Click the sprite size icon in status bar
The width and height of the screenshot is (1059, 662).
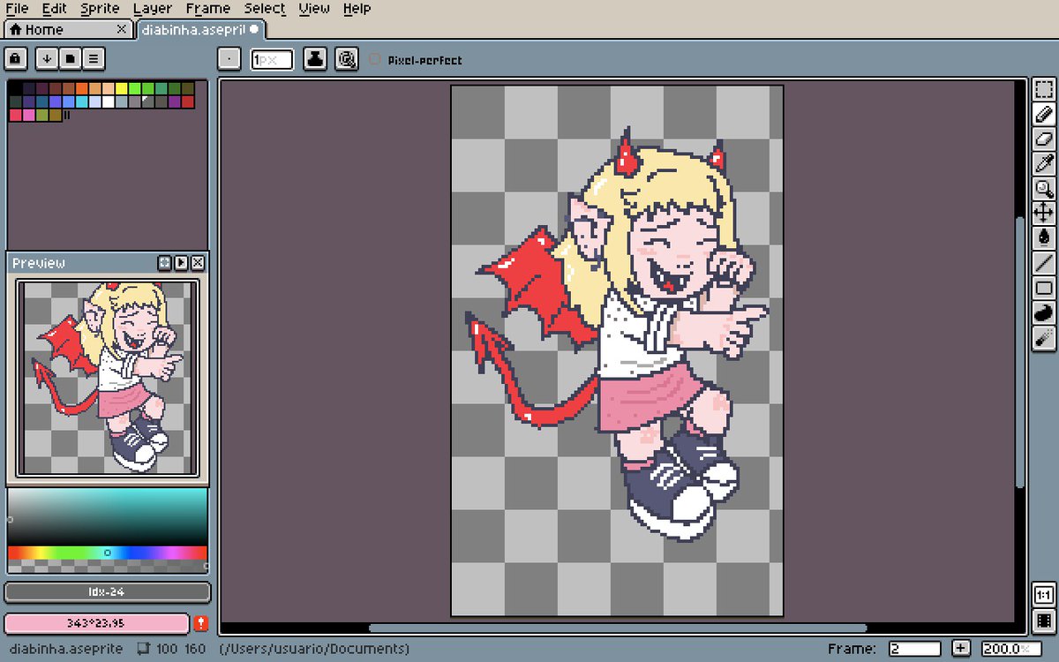click(x=144, y=649)
